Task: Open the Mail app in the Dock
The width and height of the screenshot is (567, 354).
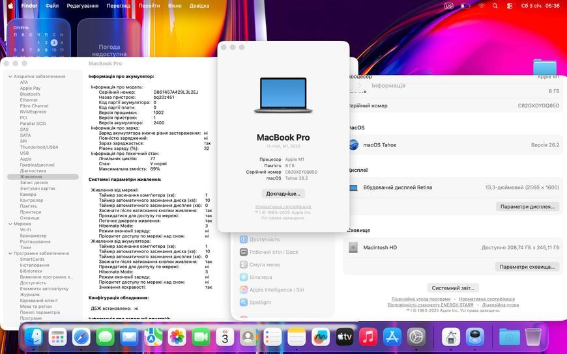Action: pyautogui.click(x=129, y=337)
